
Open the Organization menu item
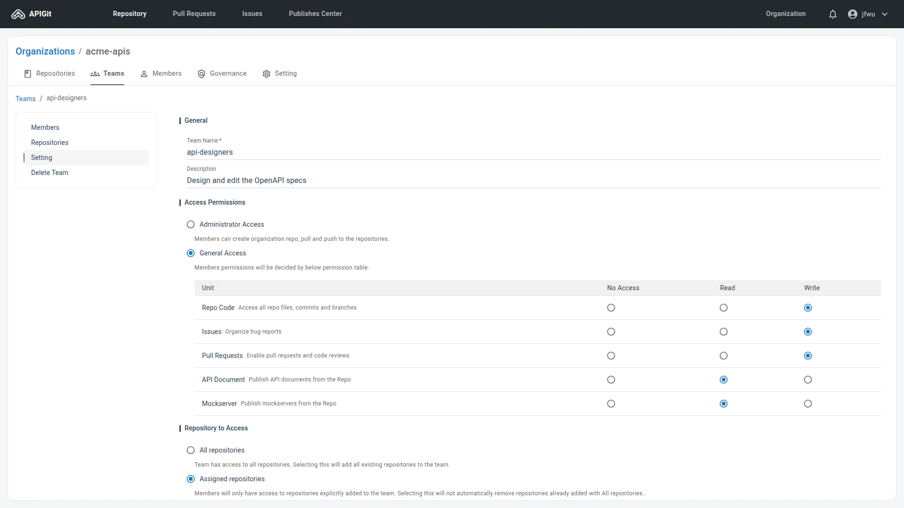[x=785, y=14]
